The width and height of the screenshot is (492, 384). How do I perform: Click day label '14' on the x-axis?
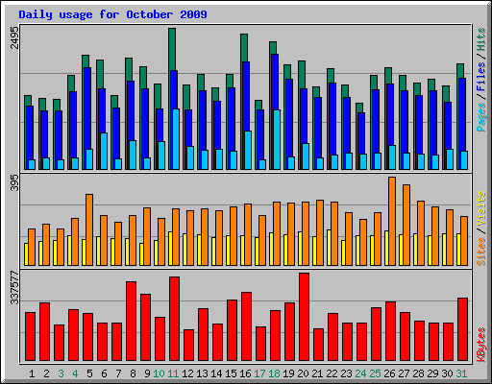click(216, 373)
